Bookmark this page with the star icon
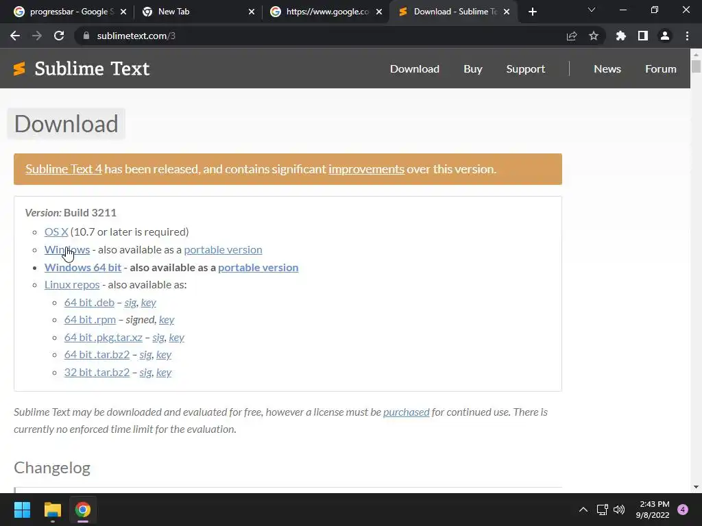Viewport: 702px width, 526px height. click(x=594, y=36)
